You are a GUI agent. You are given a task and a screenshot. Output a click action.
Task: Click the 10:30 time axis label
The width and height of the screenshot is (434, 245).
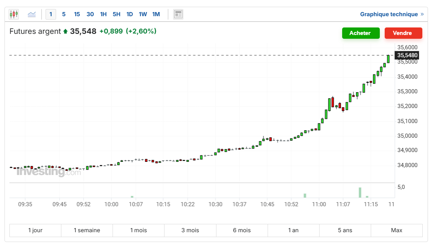click(215, 204)
